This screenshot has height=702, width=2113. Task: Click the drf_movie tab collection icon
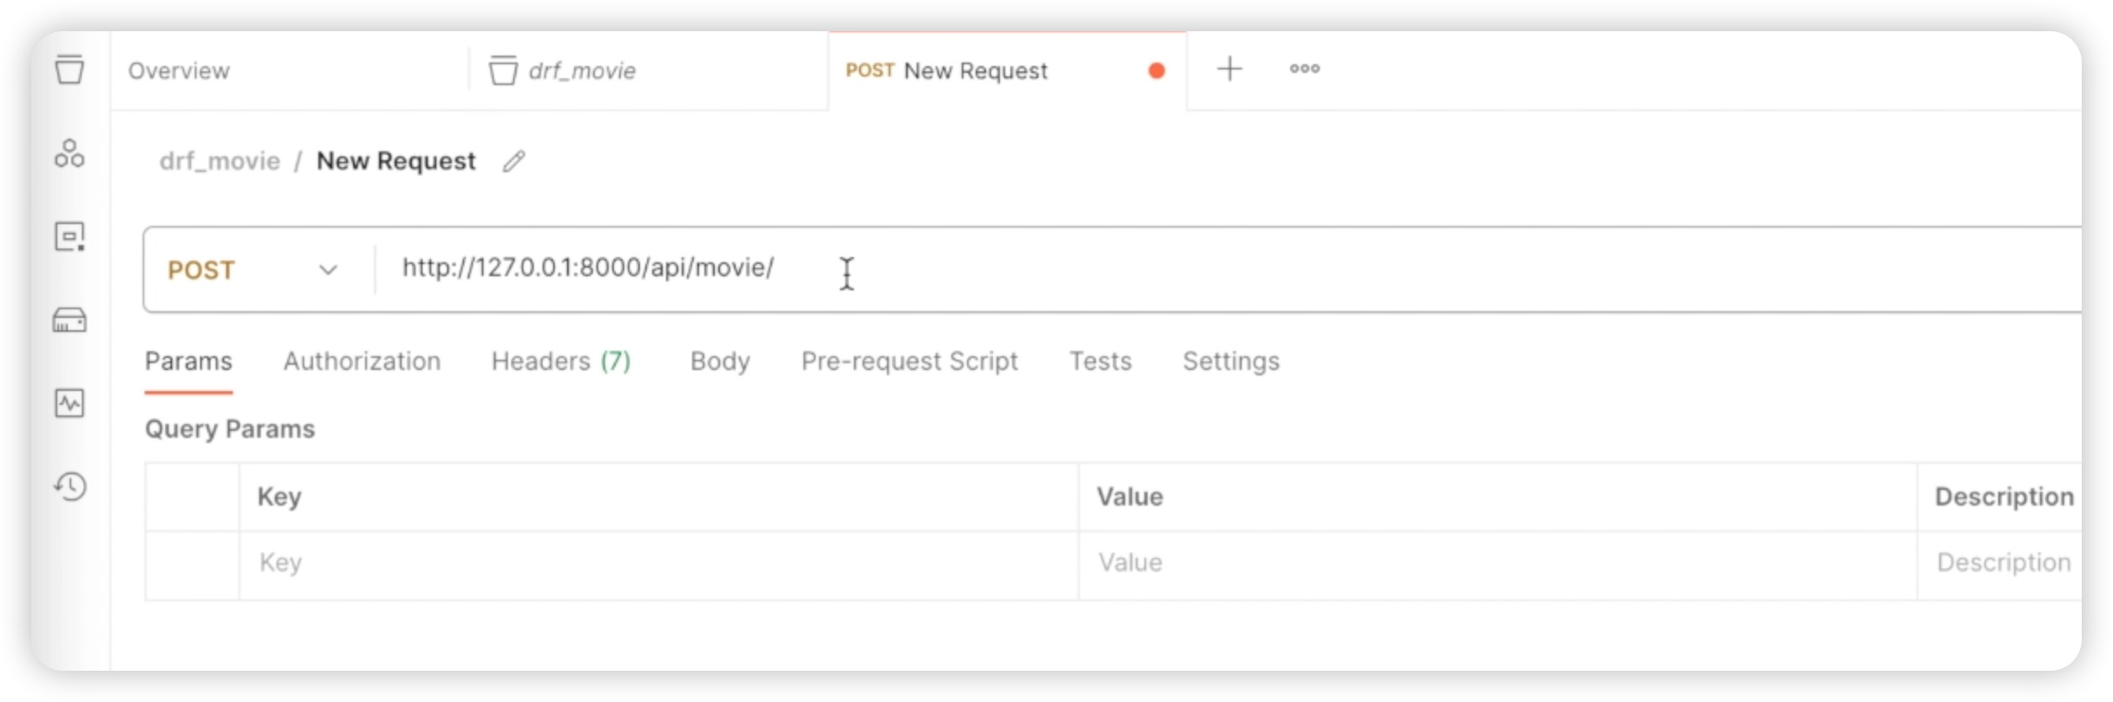pos(503,70)
